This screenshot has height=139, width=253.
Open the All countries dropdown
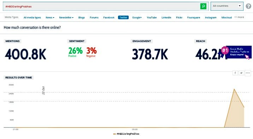point(227,6)
